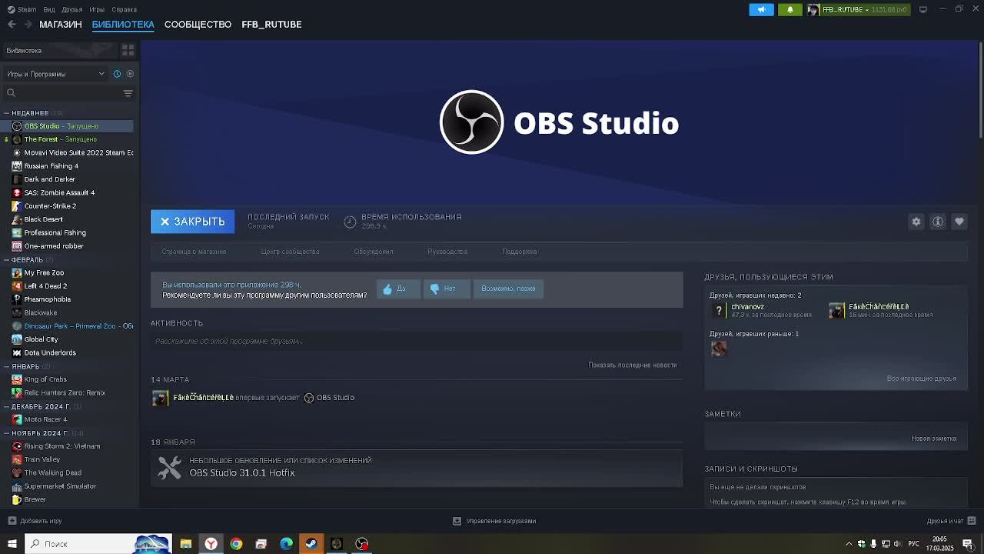
Task: Open the FFB_RUTUBE account dropdown
Action: point(857,9)
